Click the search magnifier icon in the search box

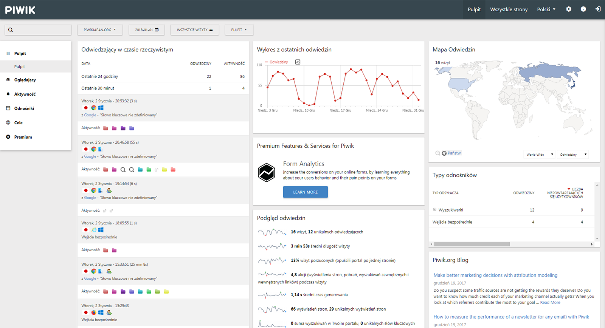tap(11, 30)
